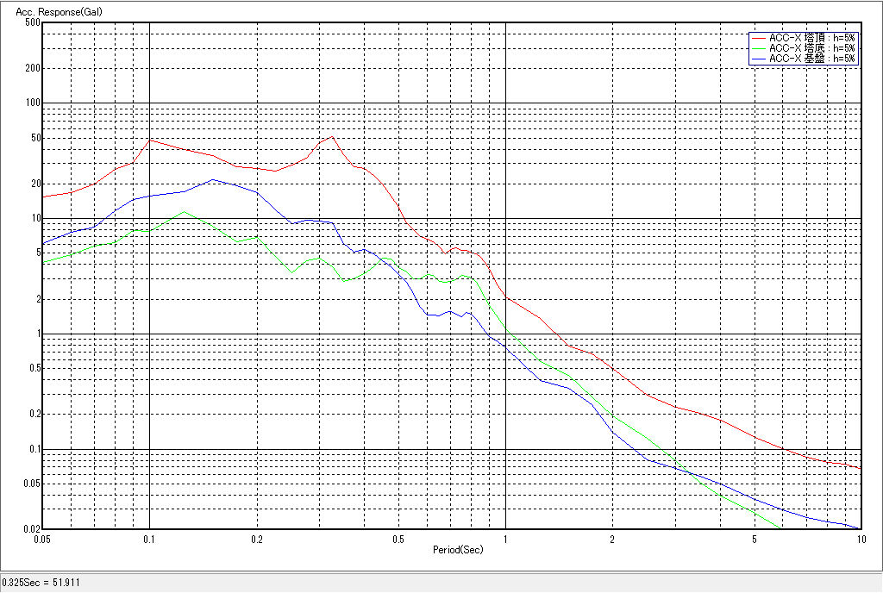
Task: Click the Period(Sec) axis title
Action: 456,549
